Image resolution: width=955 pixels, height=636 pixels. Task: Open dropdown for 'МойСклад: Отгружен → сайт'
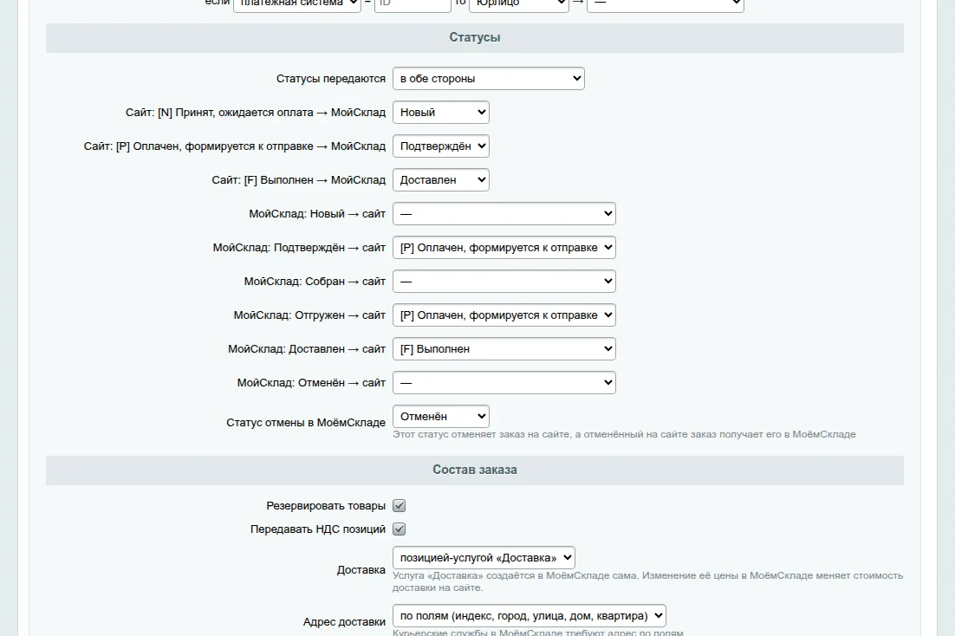[504, 315]
